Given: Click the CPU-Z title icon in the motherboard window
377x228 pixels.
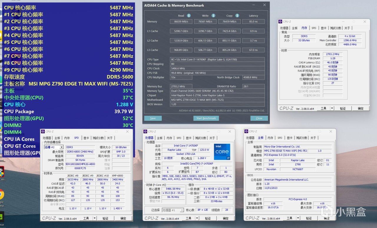Looking at the screenshot, I should click(246, 131).
